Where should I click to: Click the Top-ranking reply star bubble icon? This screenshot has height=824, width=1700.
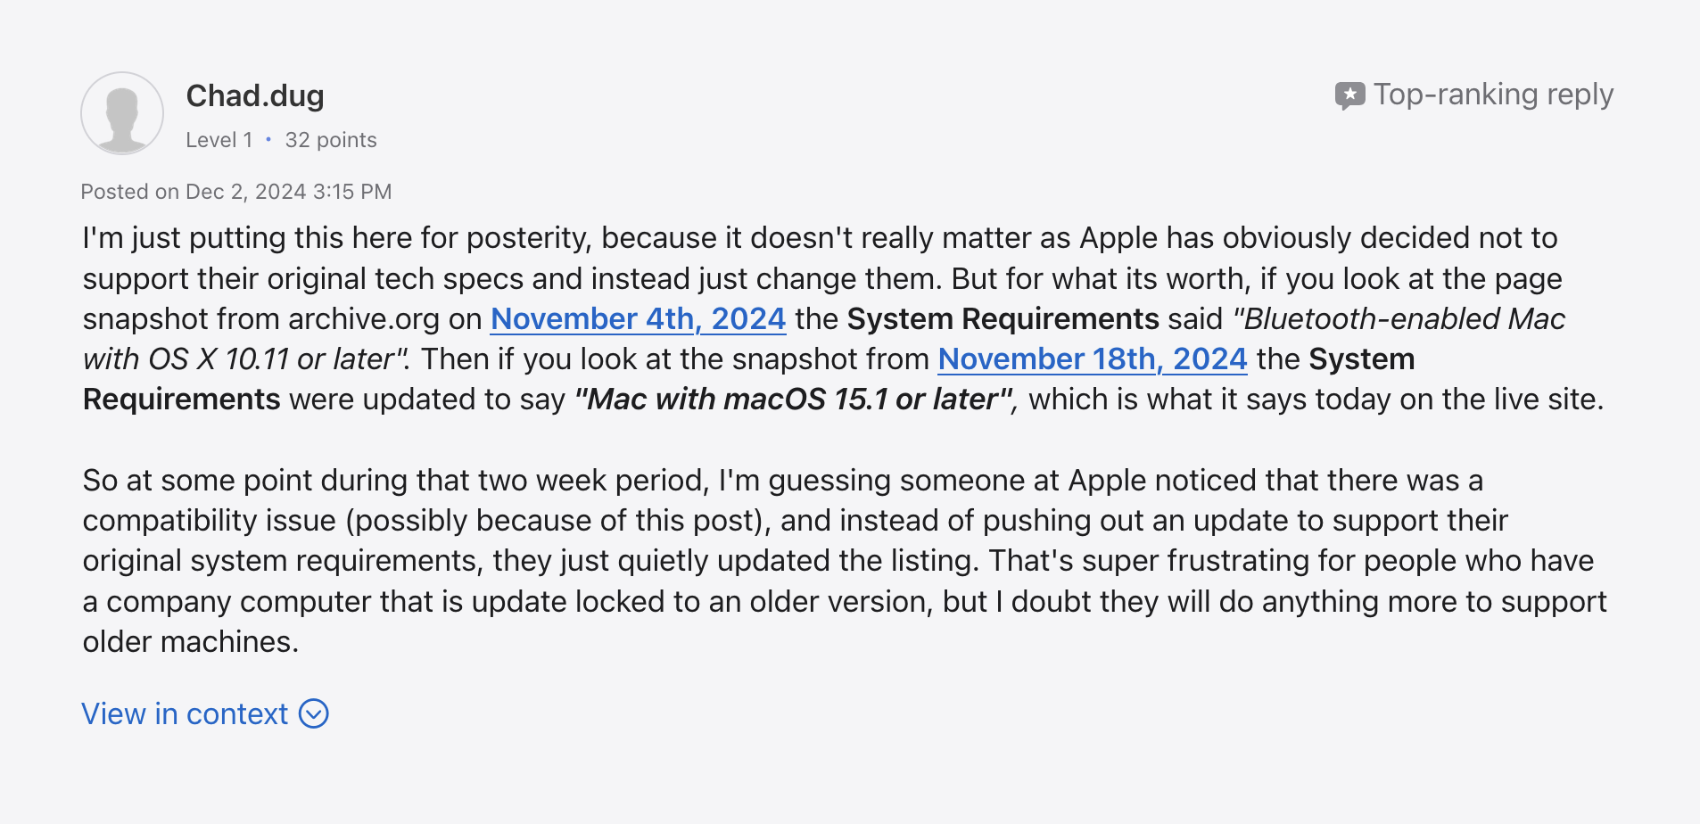(1349, 95)
